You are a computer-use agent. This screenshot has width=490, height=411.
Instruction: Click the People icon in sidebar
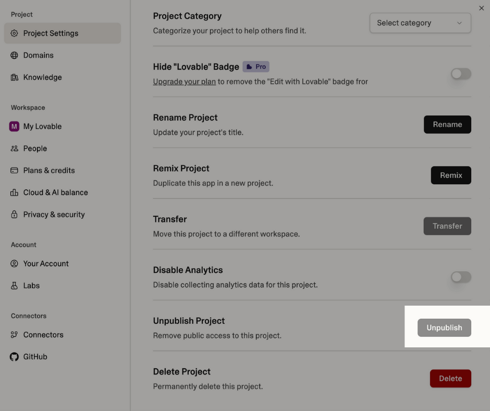pos(15,149)
